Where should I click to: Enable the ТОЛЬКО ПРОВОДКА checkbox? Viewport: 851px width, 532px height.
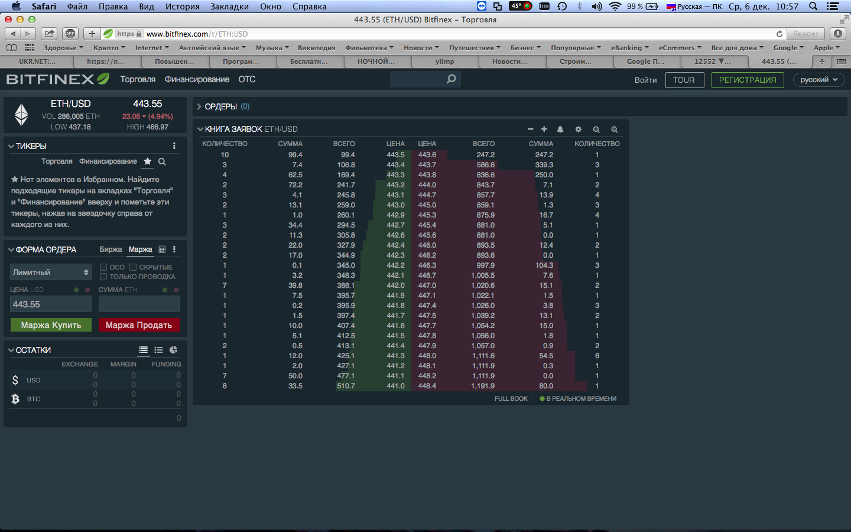click(x=103, y=277)
